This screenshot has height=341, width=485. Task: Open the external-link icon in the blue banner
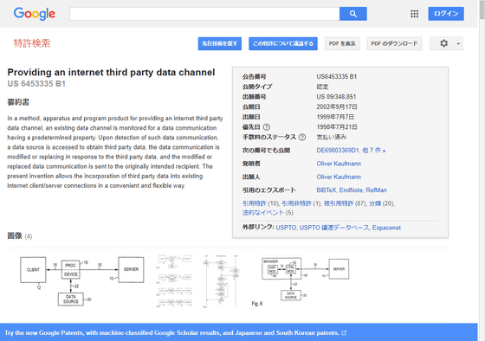click(x=344, y=333)
